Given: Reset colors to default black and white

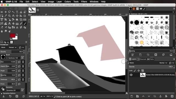Looking at the screenshot, I should (11, 39).
